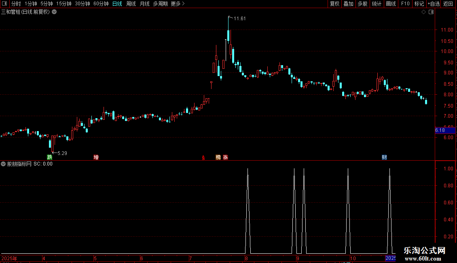Select the 60分钟 period
Image resolution: width=457 pixels, height=263 pixels.
coord(101,4)
